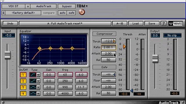Open the band 3 filter type dropdown arrow
Viewport: 186px width, 104px height.
[38, 87]
